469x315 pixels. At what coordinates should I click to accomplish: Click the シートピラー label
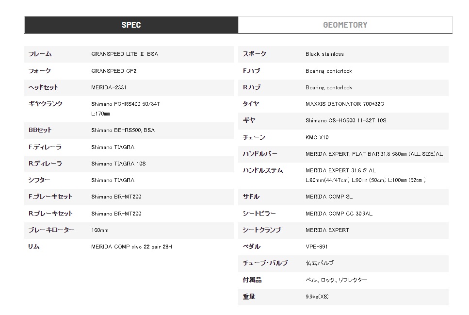click(x=259, y=214)
